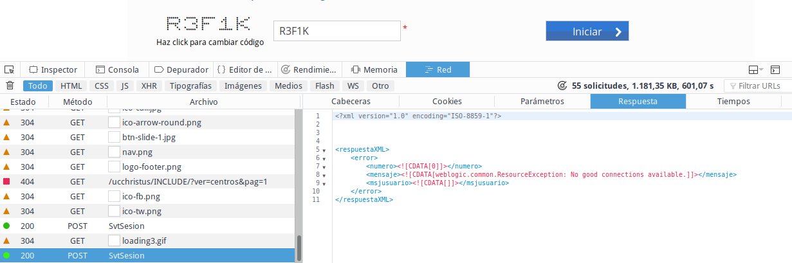The height and width of the screenshot is (263, 792).
Task: Collapse the error node fold arrow on line 6
Action: [x=324, y=158]
